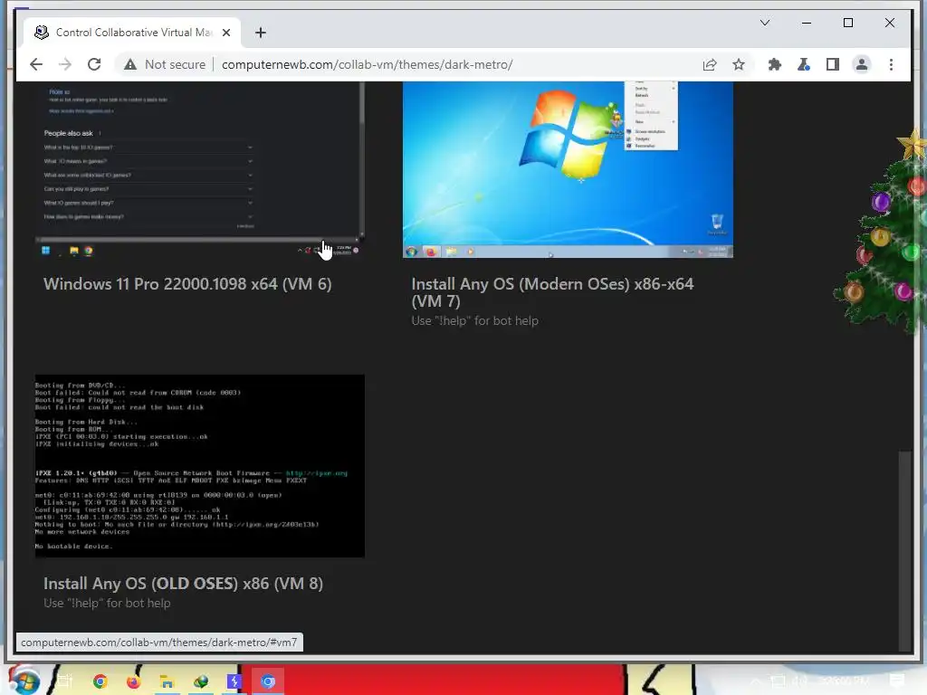Open the Windows 11 Pro VM 6 thumbnail

click(x=200, y=170)
